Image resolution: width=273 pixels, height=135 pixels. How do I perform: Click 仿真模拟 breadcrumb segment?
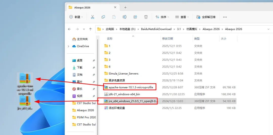coord(192,29)
